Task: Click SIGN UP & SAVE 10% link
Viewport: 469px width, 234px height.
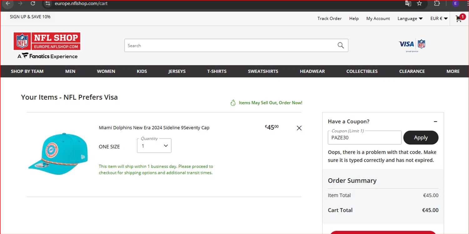Action: 30,17
